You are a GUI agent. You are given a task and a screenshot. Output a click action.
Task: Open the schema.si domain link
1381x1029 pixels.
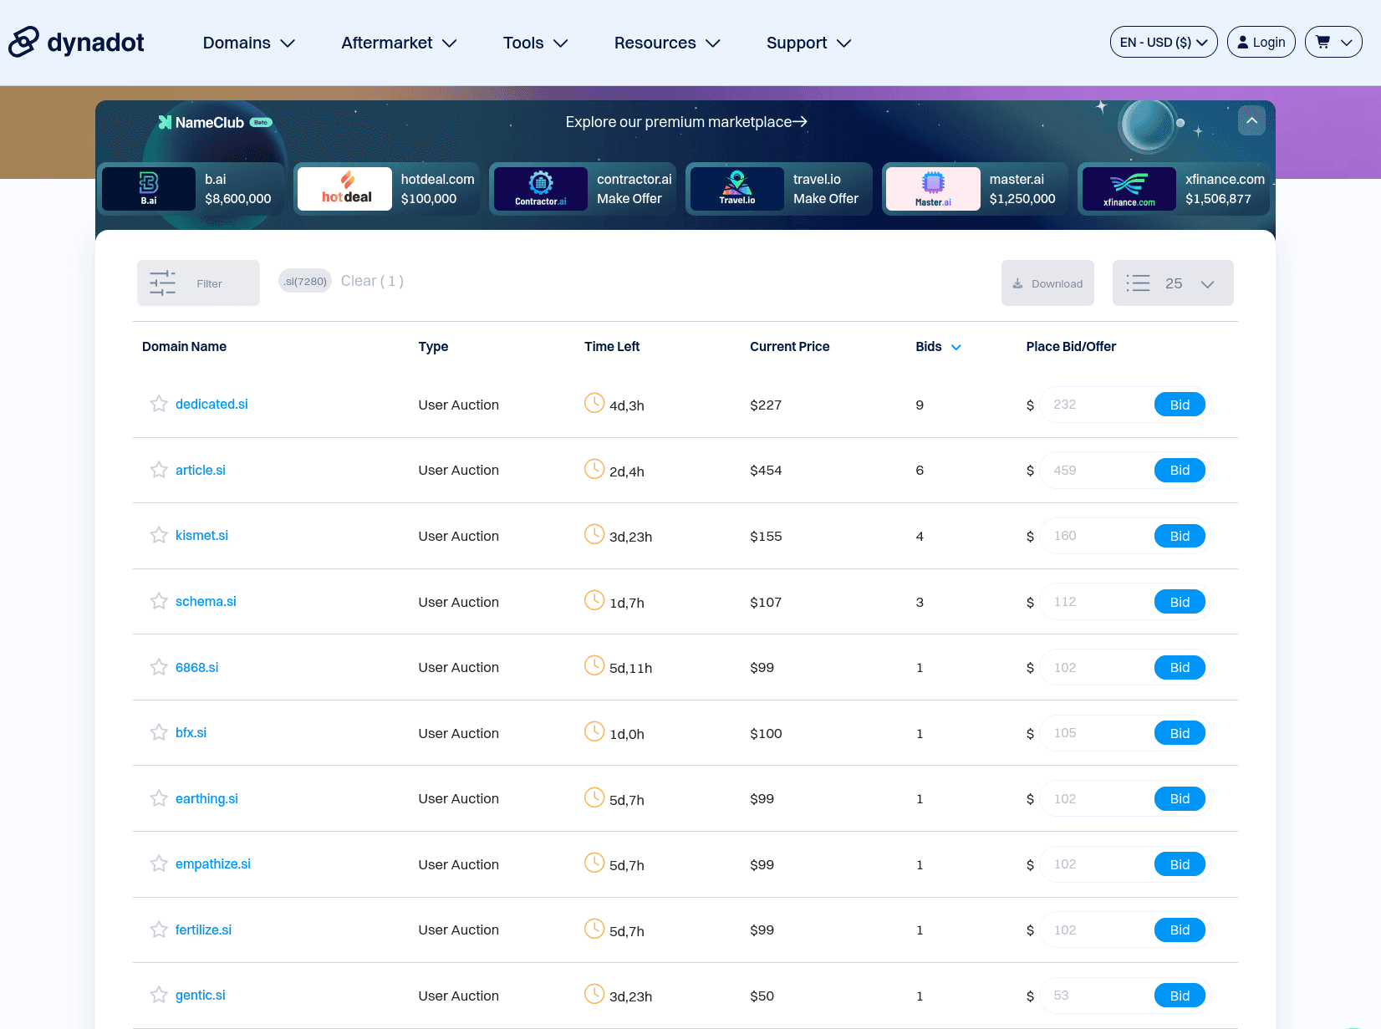(206, 601)
